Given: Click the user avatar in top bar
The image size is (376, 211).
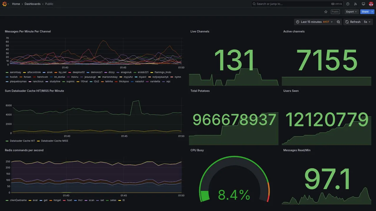Looking at the screenshot, I should pos(371,4).
